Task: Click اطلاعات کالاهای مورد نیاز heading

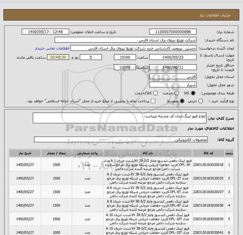Action: pyautogui.click(x=210, y=128)
